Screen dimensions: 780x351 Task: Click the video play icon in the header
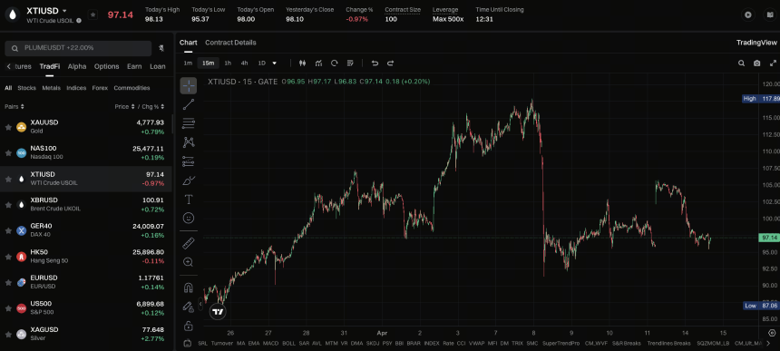click(x=747, y=15)
